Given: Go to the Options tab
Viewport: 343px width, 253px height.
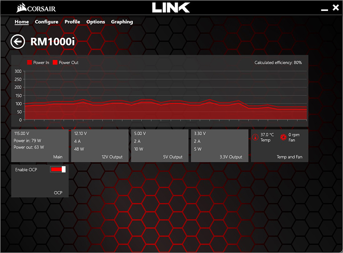Looking at the screenshot, I should 95,22.
